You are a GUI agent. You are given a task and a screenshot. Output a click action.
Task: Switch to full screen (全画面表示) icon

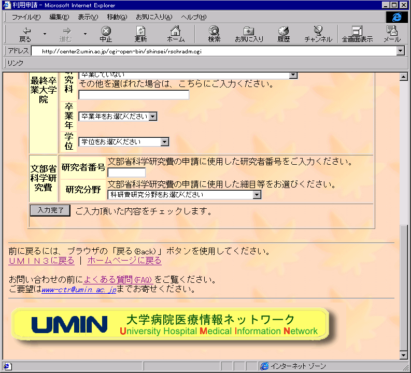click(x=357, y=34)
